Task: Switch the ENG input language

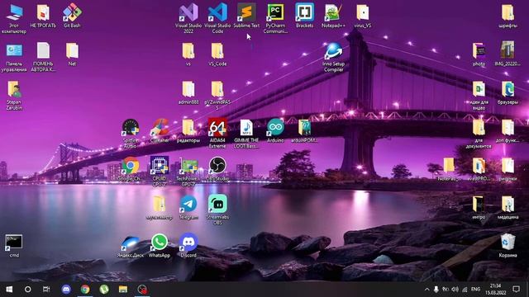Action: coord(475,290)
